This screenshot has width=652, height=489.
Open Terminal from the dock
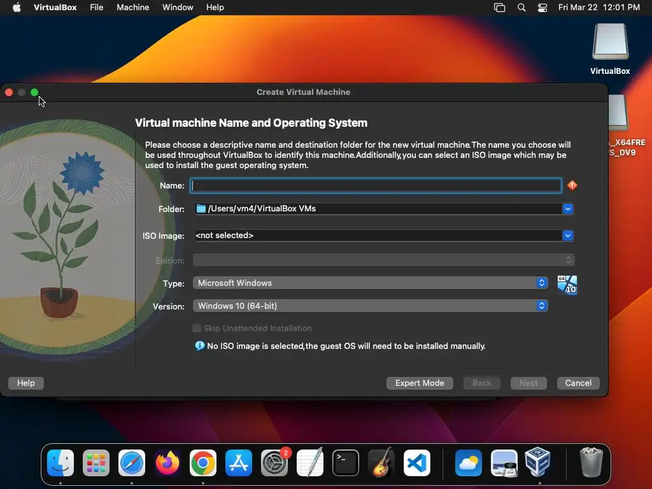click(346, 463)
